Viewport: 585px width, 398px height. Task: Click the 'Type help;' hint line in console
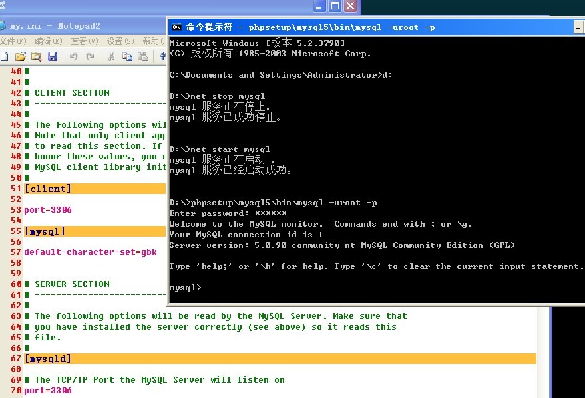[376, 266]
